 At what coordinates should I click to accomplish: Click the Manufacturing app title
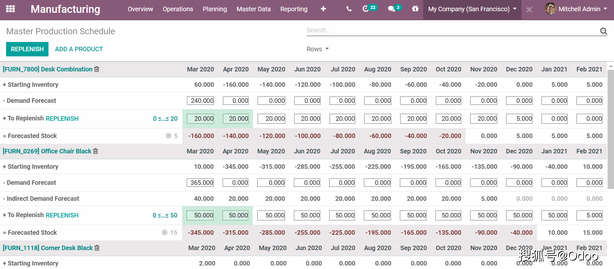(66, 9)
